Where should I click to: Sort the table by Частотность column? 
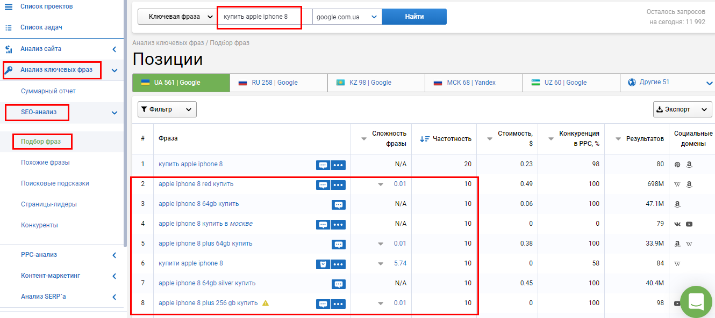point(446,139)
